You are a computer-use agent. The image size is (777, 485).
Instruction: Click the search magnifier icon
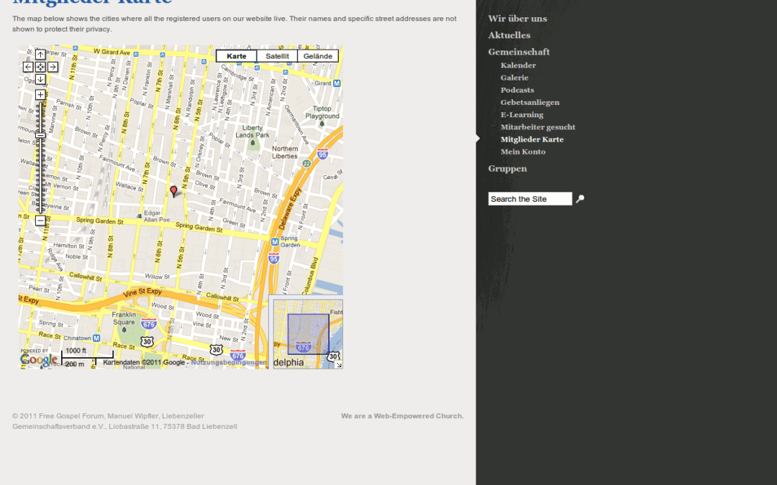click(581, 199)
